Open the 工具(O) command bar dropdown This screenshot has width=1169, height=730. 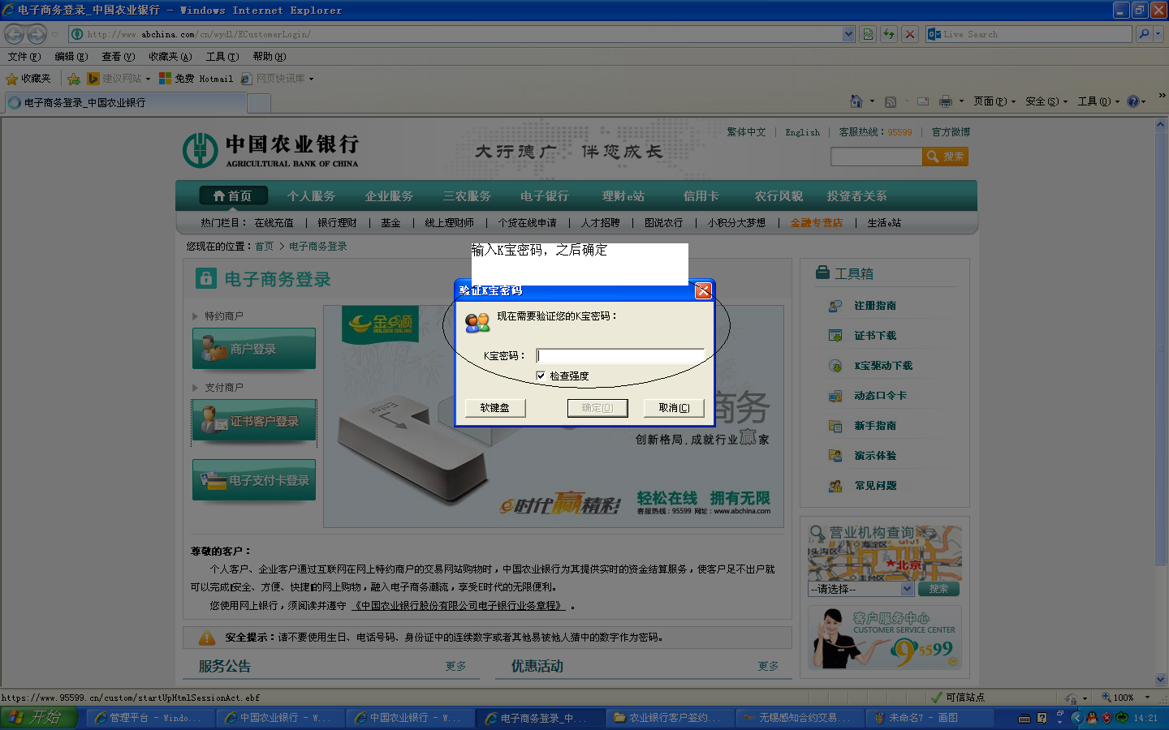pyautogui.click(x=1098, y=101)
